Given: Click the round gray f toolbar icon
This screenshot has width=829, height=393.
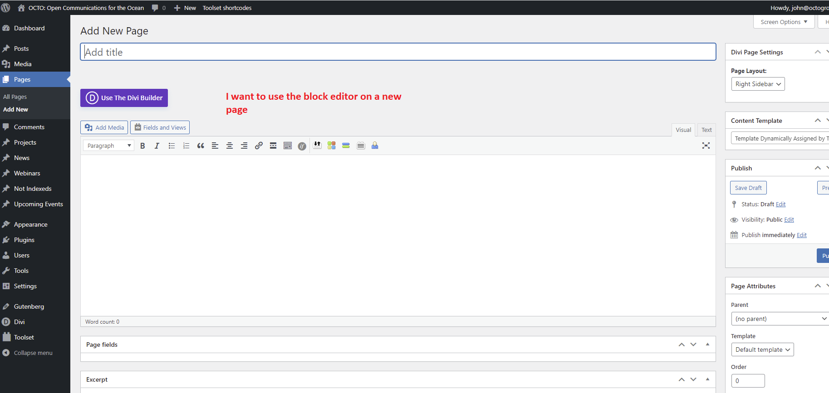Looking at the screenshot, I should click(x=302, y=146).
